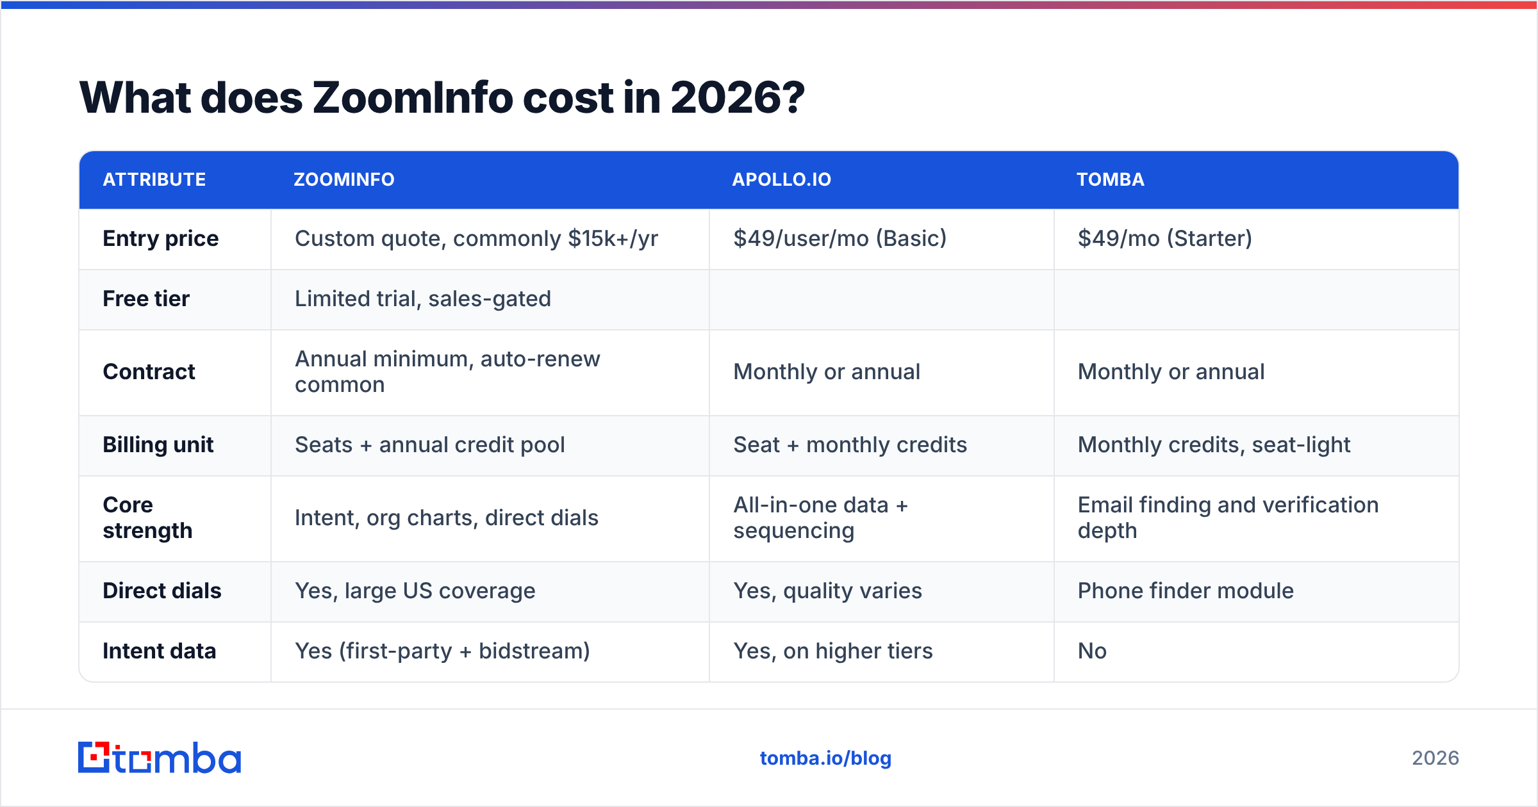
Task: Click the 'Free tier' row label
Action: [x=146, y=298]
